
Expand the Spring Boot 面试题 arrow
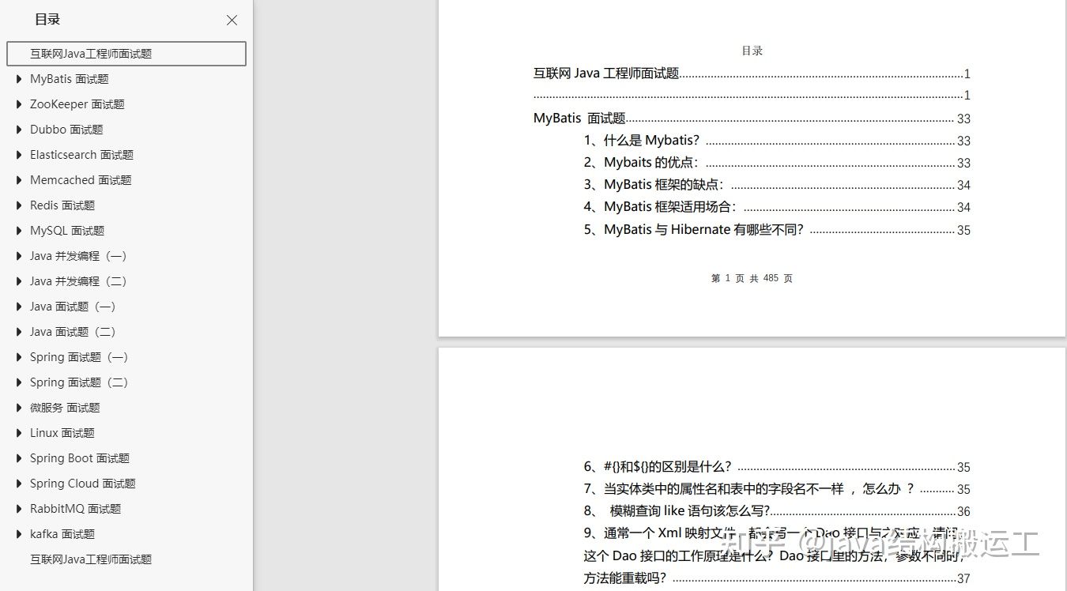(19, 458)
